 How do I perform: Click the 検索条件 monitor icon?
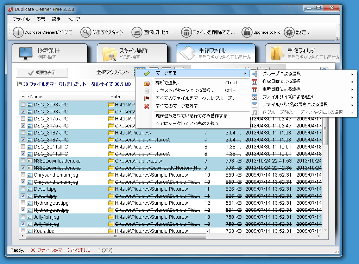[25, 54]
